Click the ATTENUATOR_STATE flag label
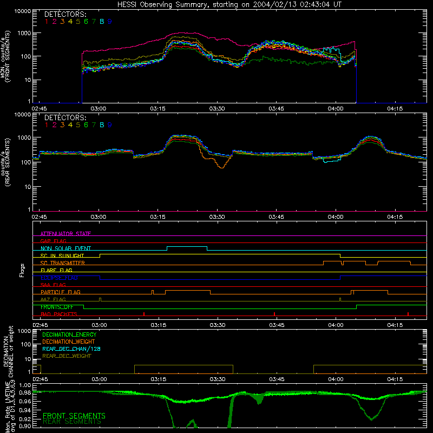The image size is (433, 433). [x=65, y=234]
